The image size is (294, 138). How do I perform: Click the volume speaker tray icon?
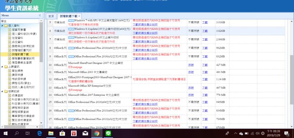point(258,134)
